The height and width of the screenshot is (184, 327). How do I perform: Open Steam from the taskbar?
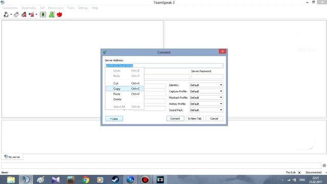115,179
